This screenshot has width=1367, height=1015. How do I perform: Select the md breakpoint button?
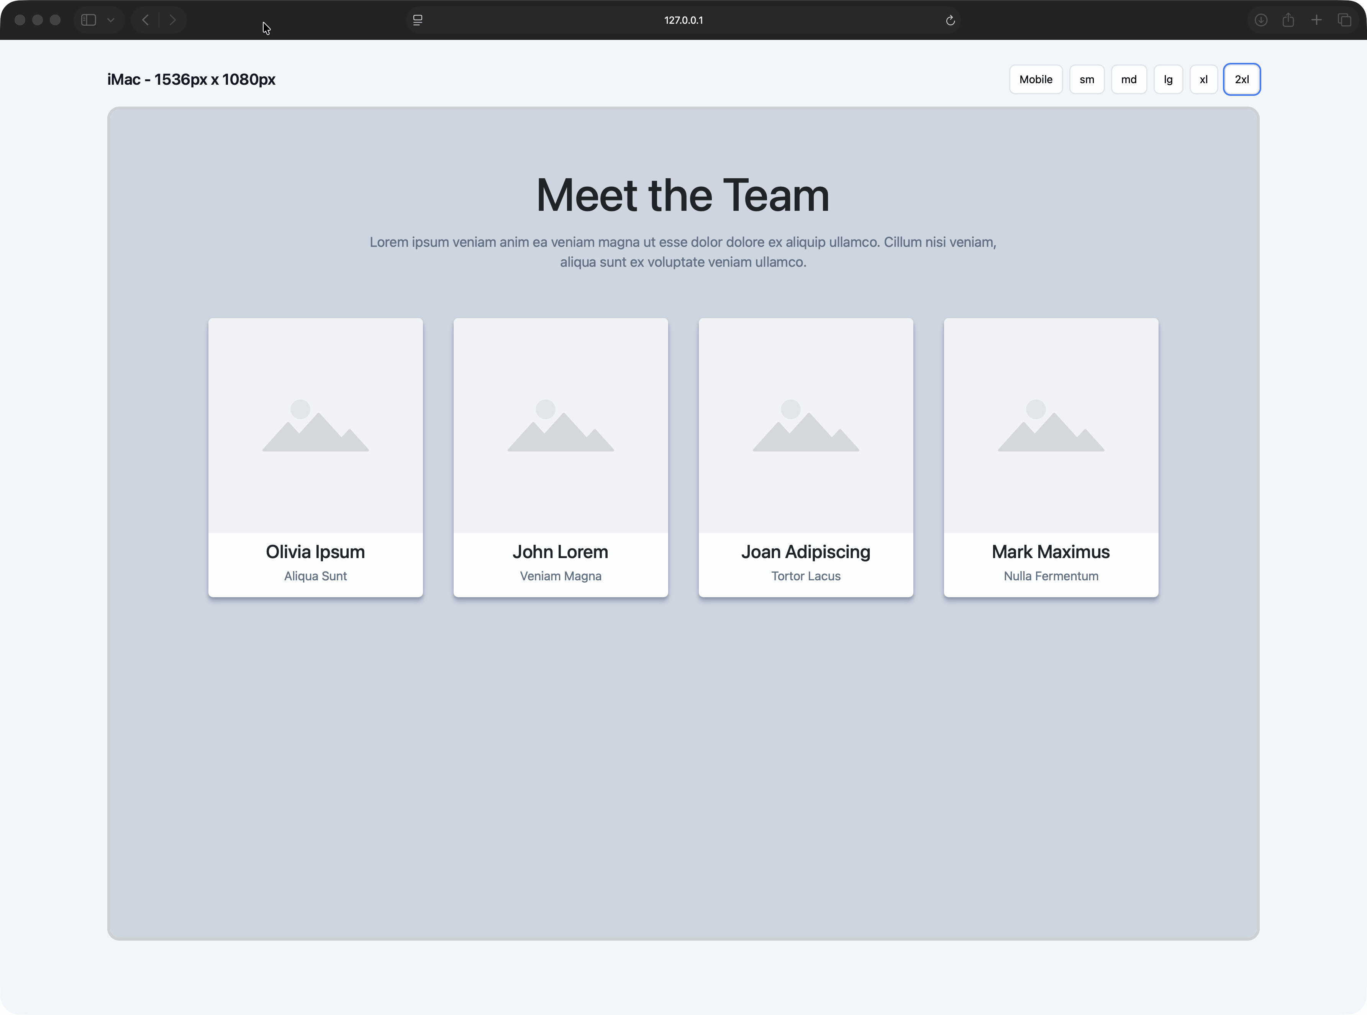pos(1128,79)
